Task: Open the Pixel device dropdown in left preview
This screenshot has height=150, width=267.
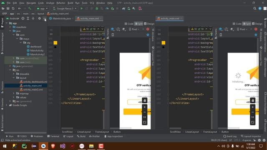Action: 134,29
